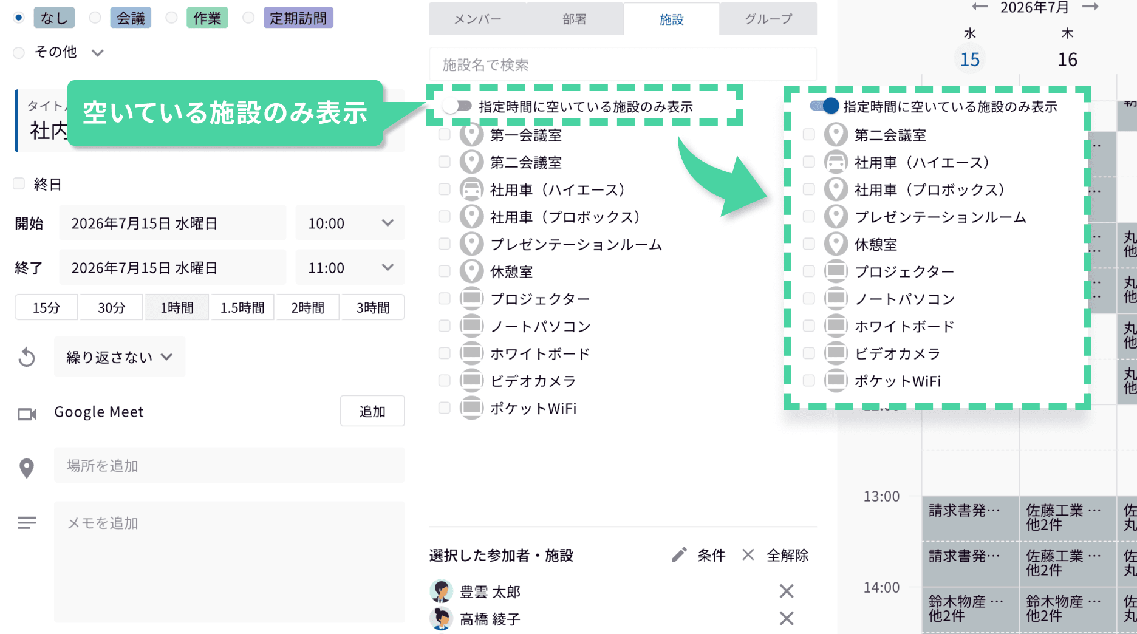The height and width of the screenshot is (634, 1137).
Task: Click 追加 to add Google Meet
Action: click(372, 411)
